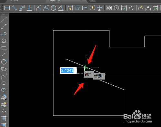
Task: Click the Dimension Edit tool with pencil
Action: (x=141, y=8)
